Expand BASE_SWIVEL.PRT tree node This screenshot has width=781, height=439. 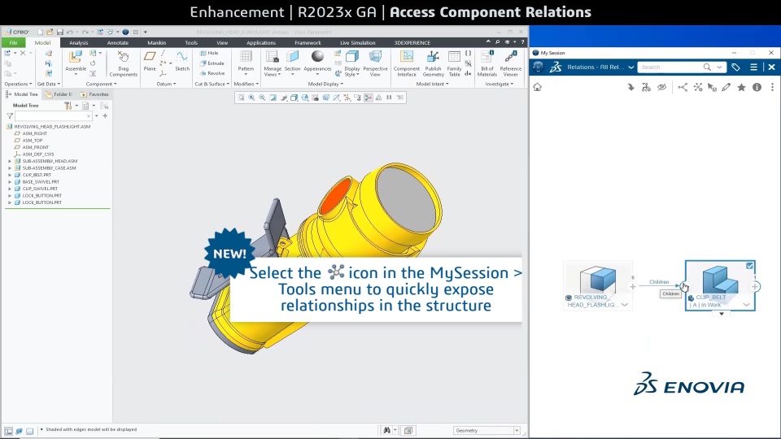10,182
